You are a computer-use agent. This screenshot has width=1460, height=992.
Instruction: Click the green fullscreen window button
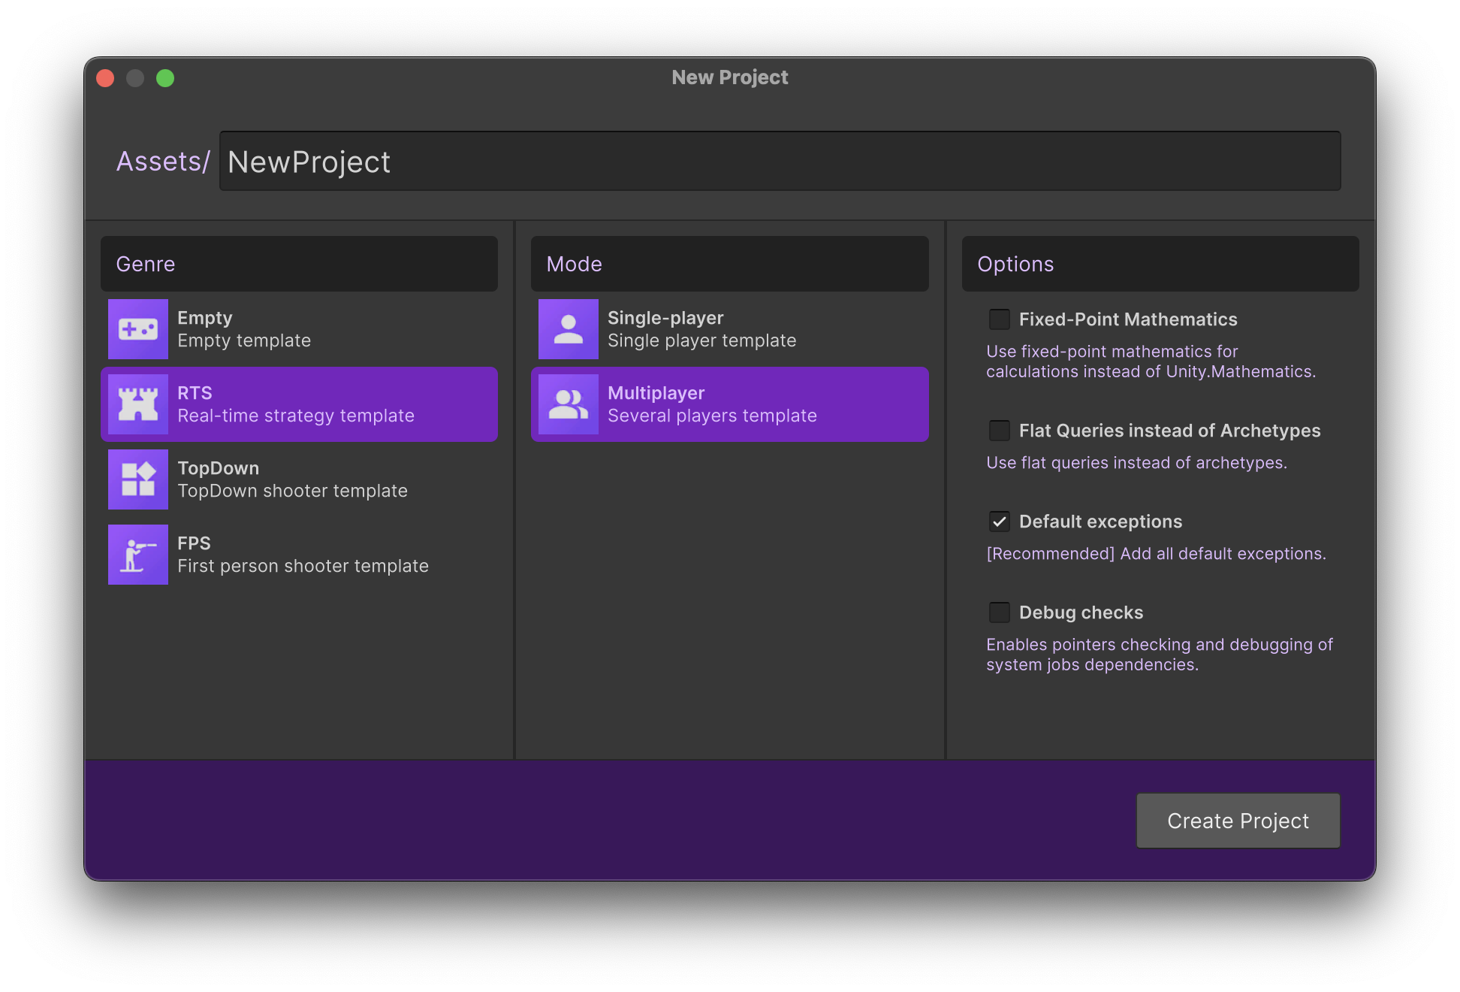tap(165, 78)
